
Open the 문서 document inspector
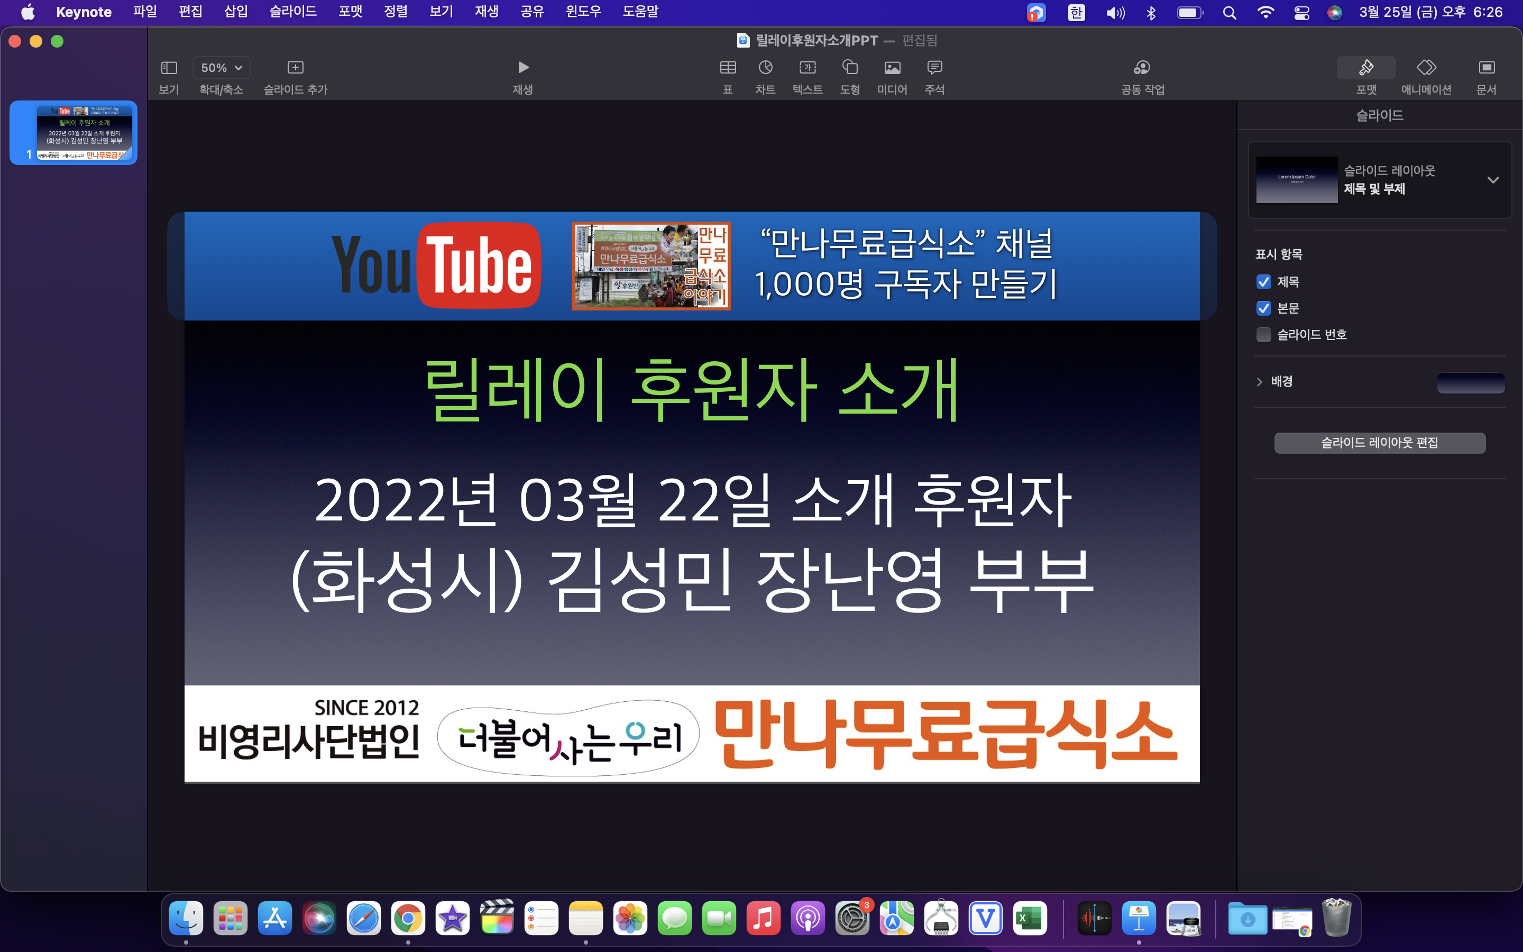(x=1487, y=67)
